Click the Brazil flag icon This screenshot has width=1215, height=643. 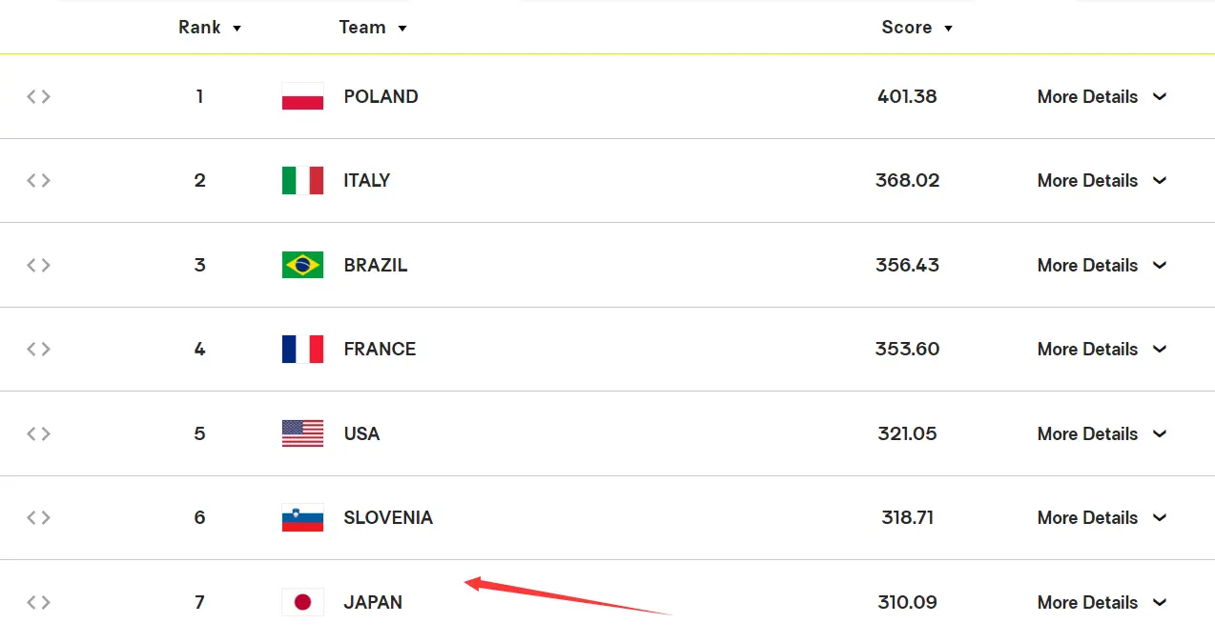coord(302,265)
